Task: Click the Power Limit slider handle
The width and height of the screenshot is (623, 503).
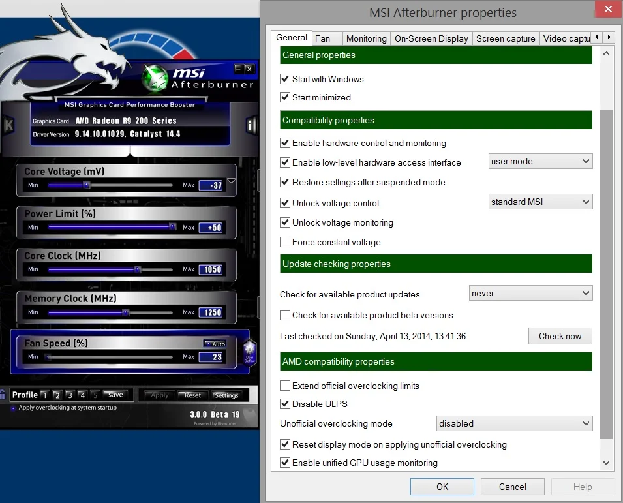Action: pos(173,227)
